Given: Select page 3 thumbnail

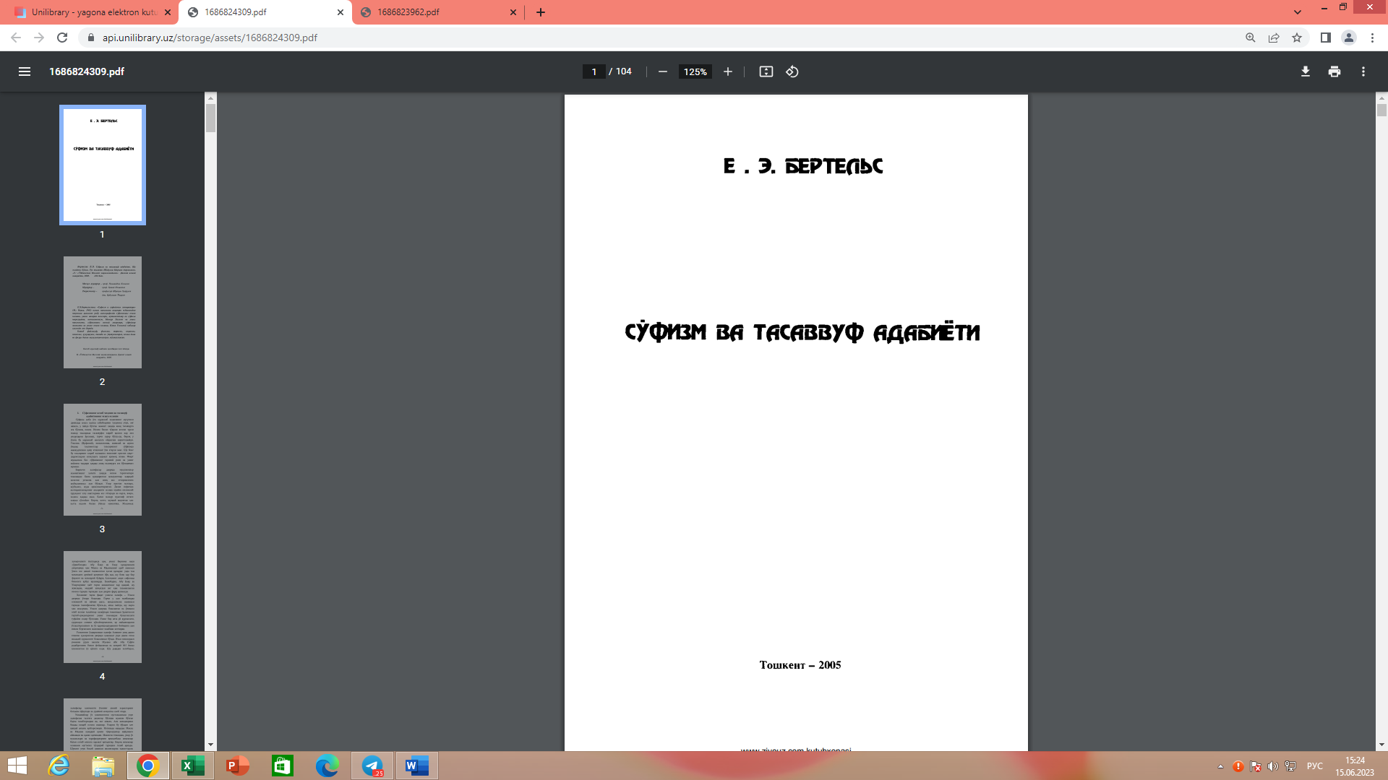Looking at the screenshot, I should (103, 459).
